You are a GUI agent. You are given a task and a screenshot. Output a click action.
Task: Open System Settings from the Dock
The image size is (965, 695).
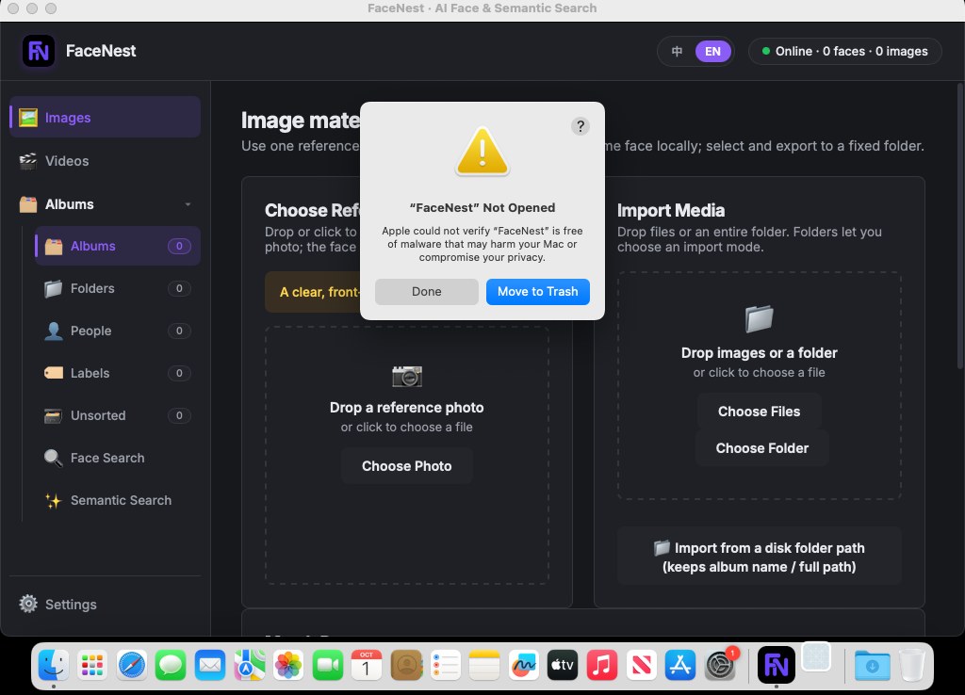(719, 665)
